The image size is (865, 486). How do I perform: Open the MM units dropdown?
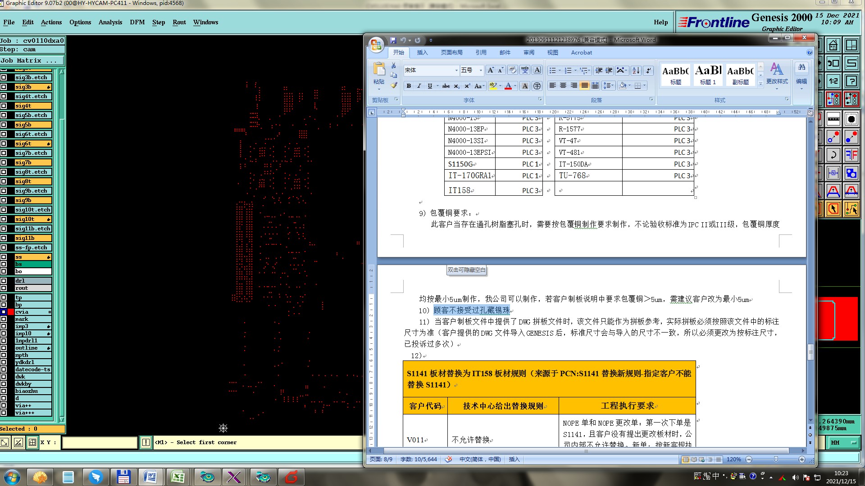click(843, 443)
